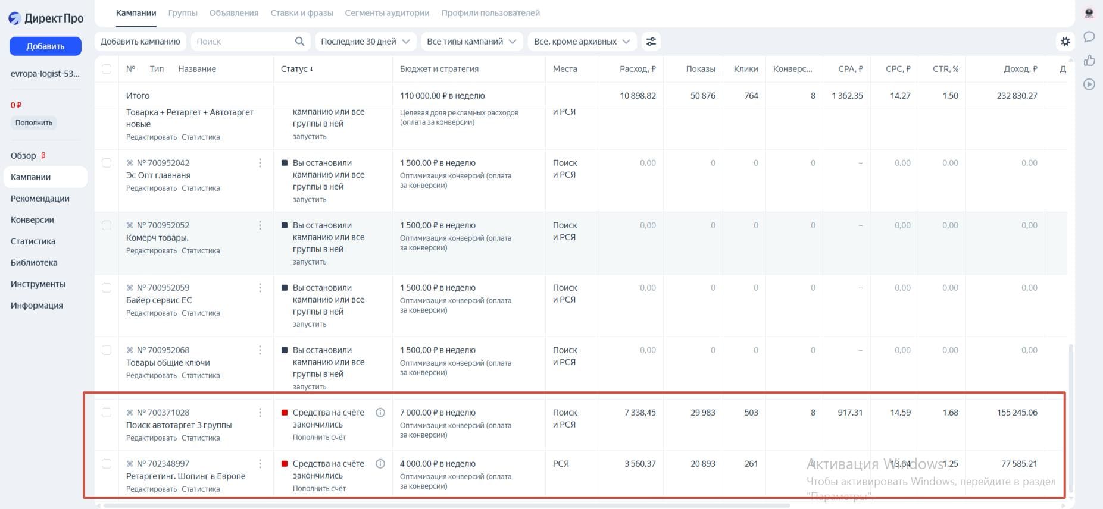Click the search magnifier icon

(299, 41)
